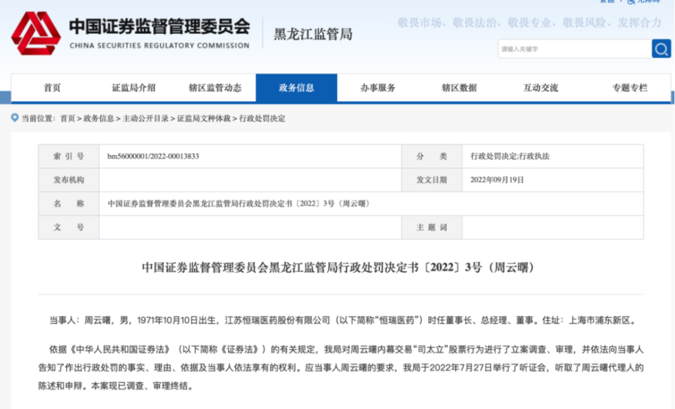Click the 分类 label cell
The width and height of the screenshot is (675, 409).
pyautogui.click(x=431, y=157)
